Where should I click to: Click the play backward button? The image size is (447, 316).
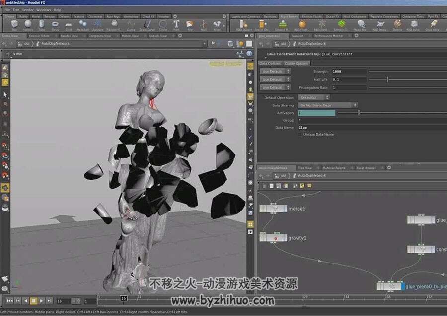click(26, 300)
